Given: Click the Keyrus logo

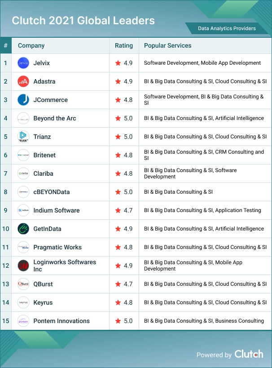Looking at the screenshot, I should tap(23, 302).
